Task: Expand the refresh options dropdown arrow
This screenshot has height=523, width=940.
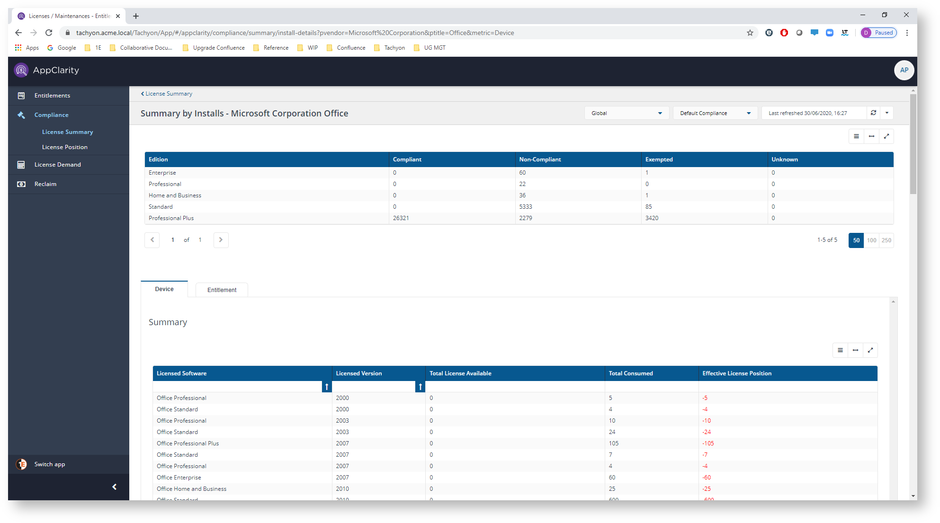Action: pyautogui.click(x=886, y=113)
